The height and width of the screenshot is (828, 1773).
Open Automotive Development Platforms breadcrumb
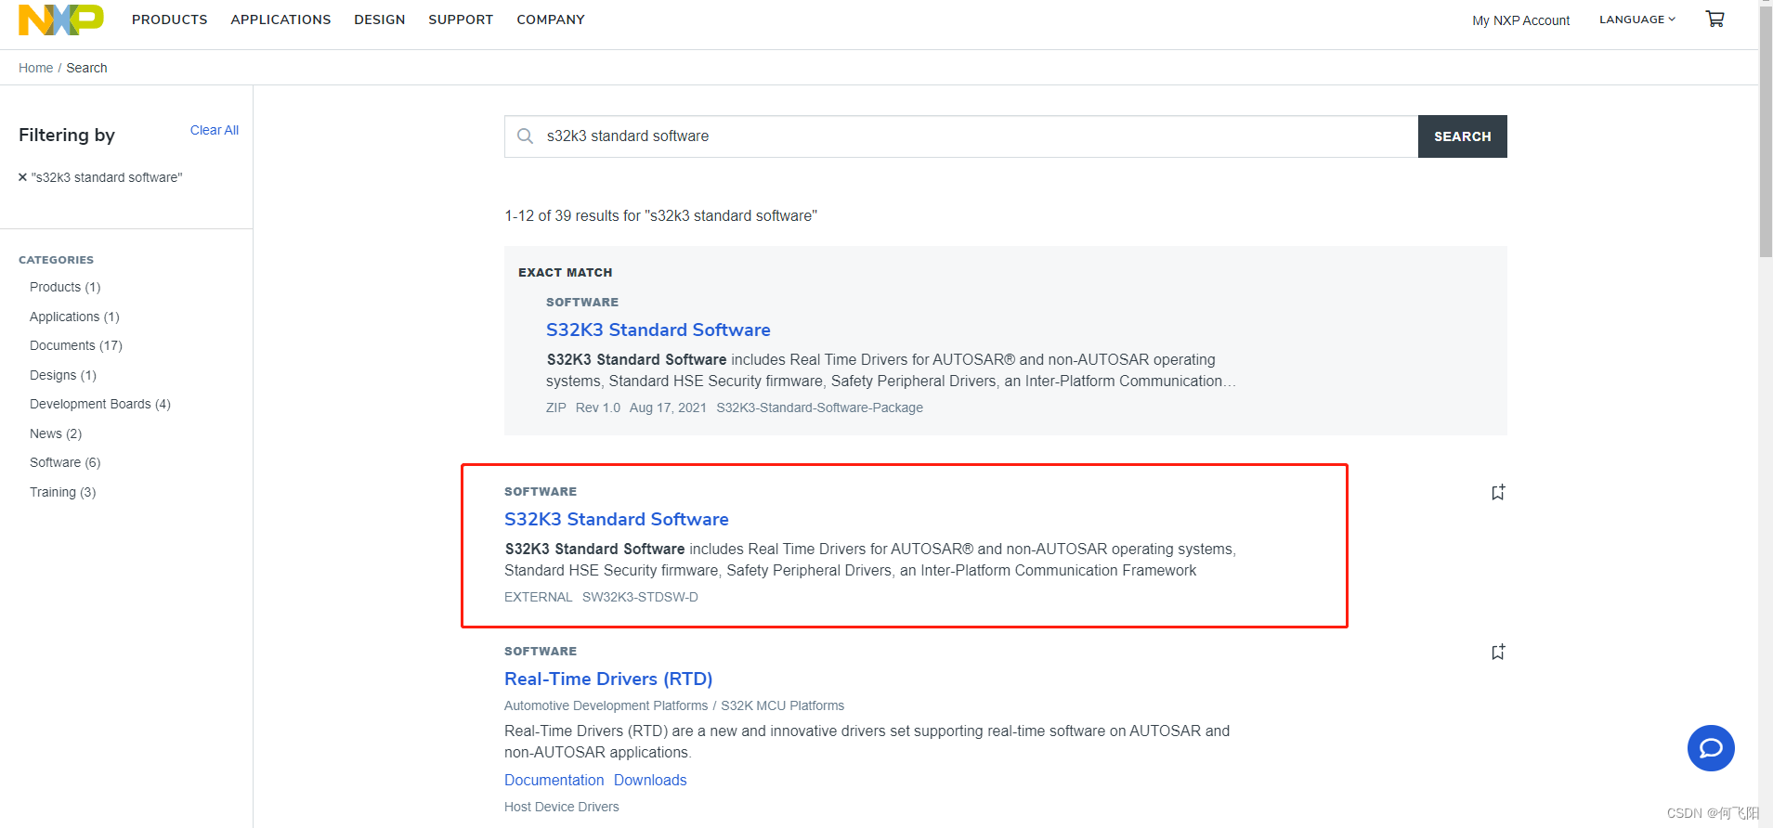click(606, 705)
